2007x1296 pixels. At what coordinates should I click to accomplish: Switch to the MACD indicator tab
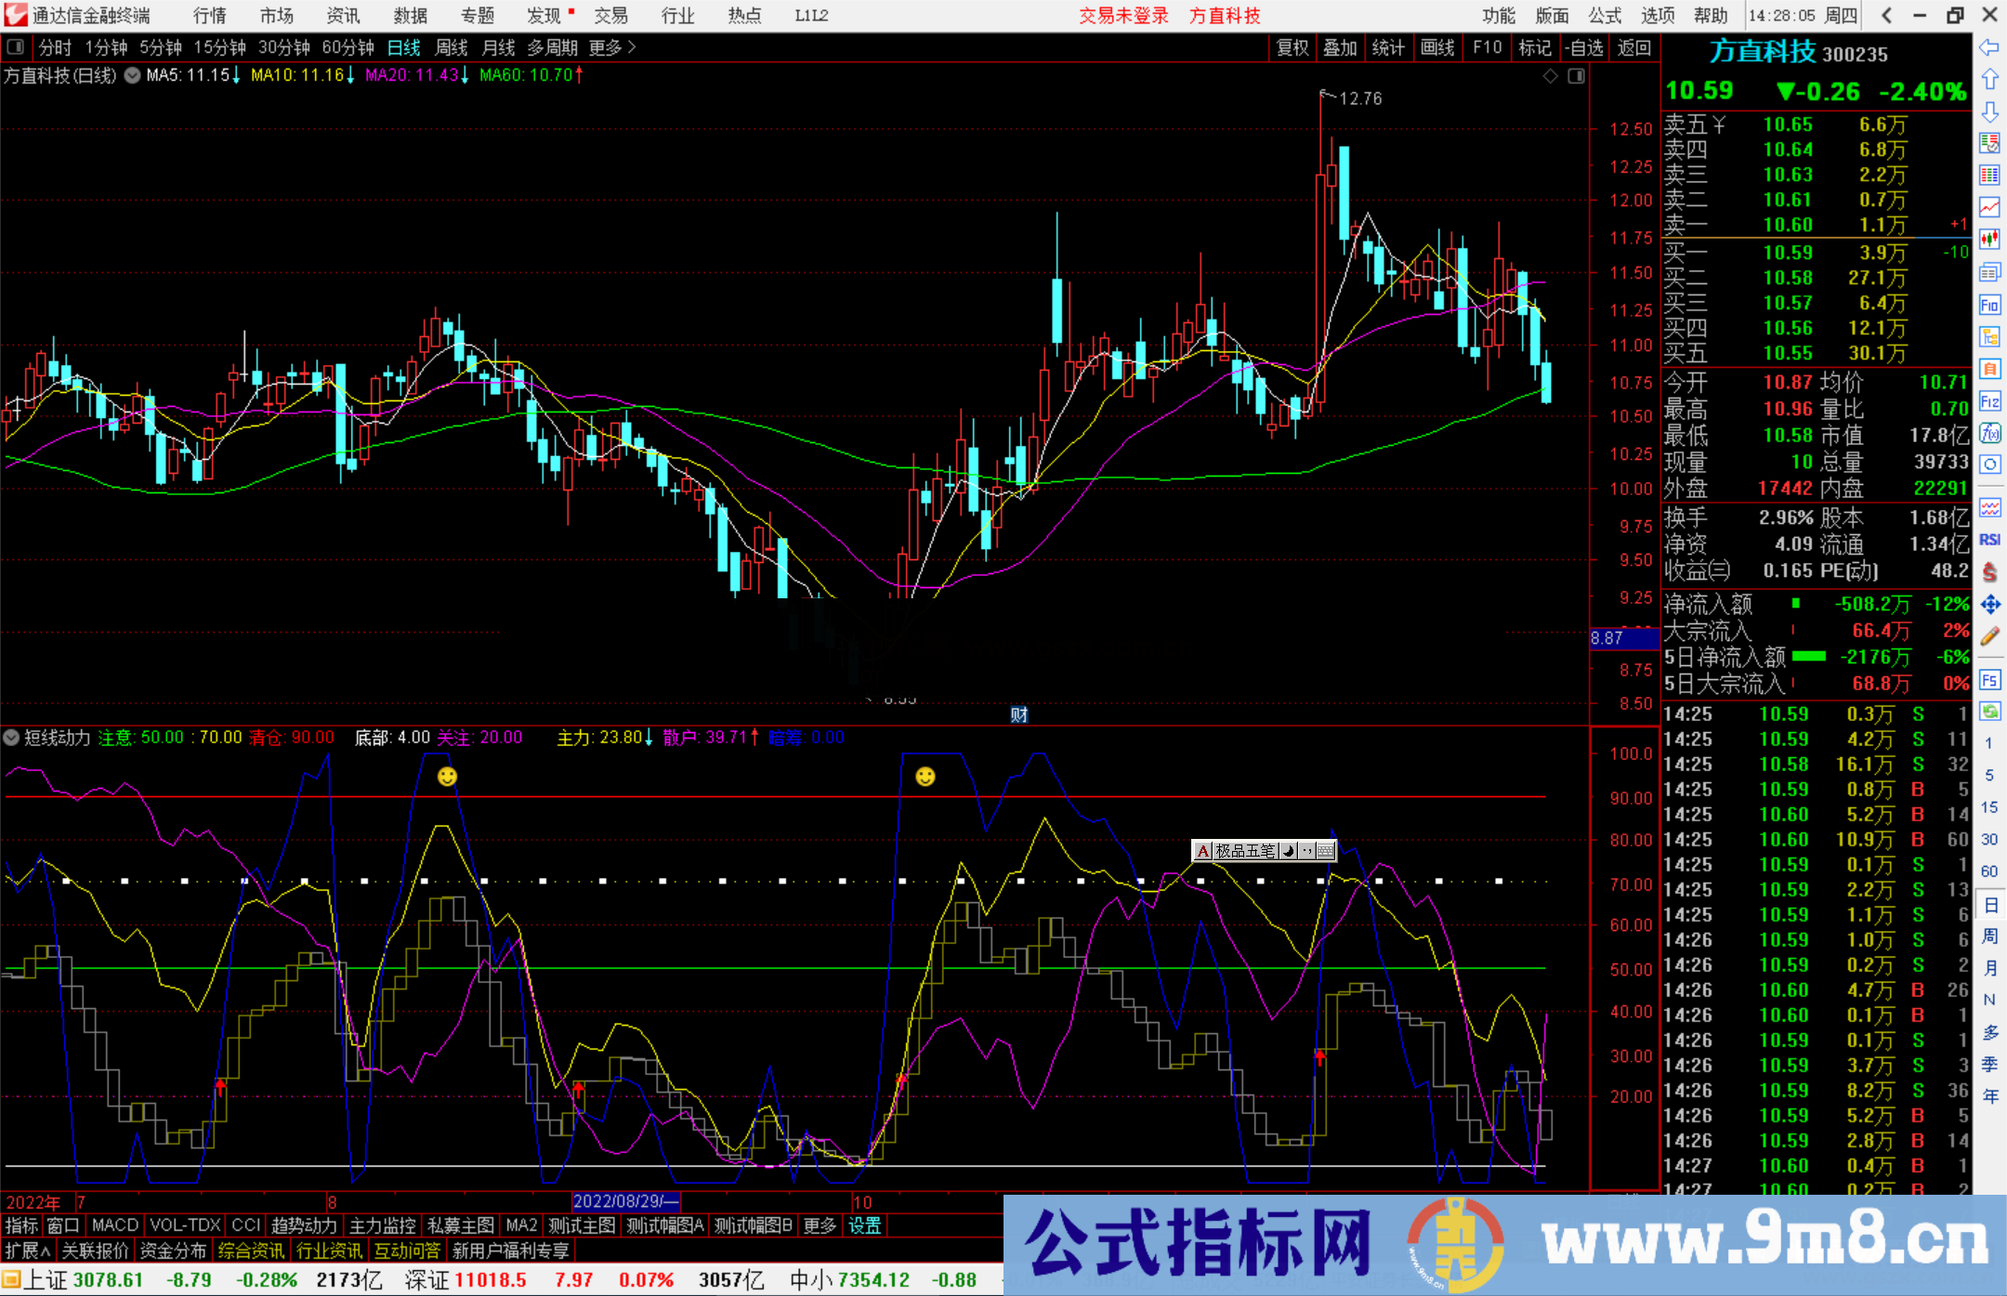pos(114,1225)
